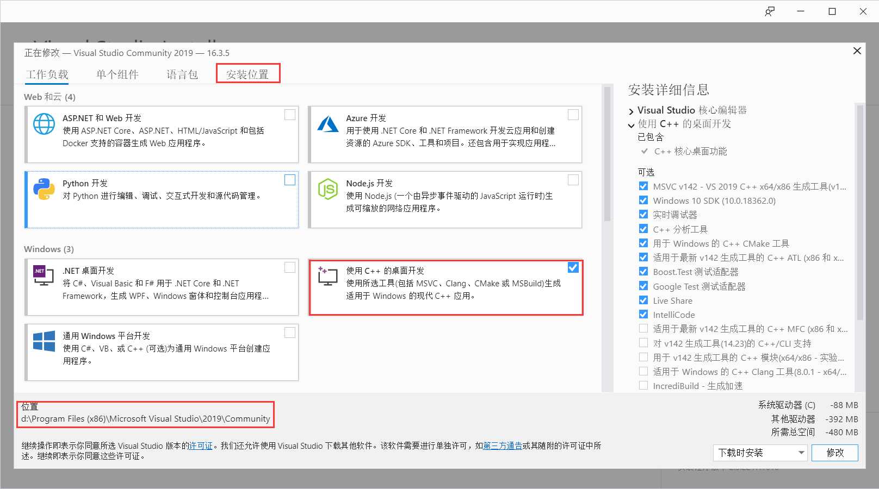Click the installation details panel scrollbar

tap(860, 212)
